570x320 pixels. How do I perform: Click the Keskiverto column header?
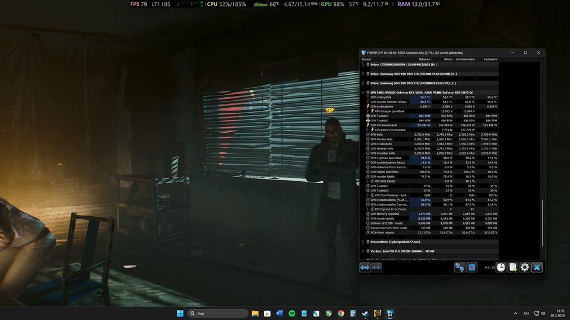[x=490, y=59]
